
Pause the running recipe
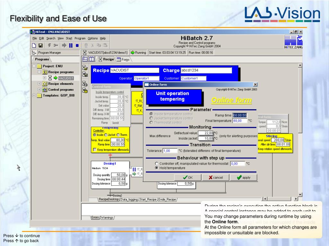tap(71, 45)
